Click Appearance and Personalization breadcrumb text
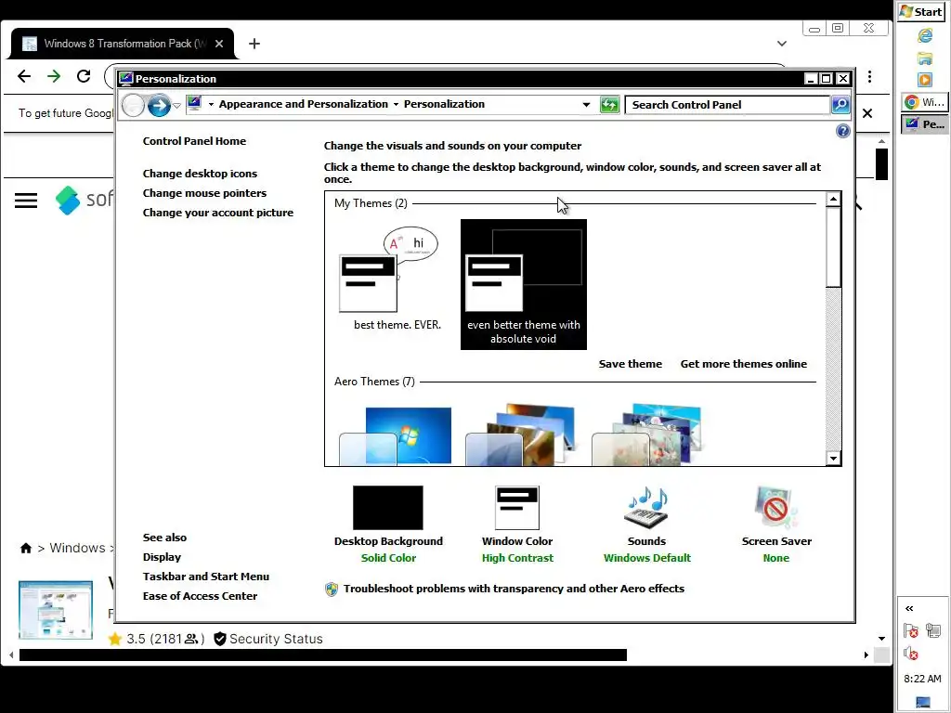The width and height of the screenshot is (951, 713). [304, 104]
